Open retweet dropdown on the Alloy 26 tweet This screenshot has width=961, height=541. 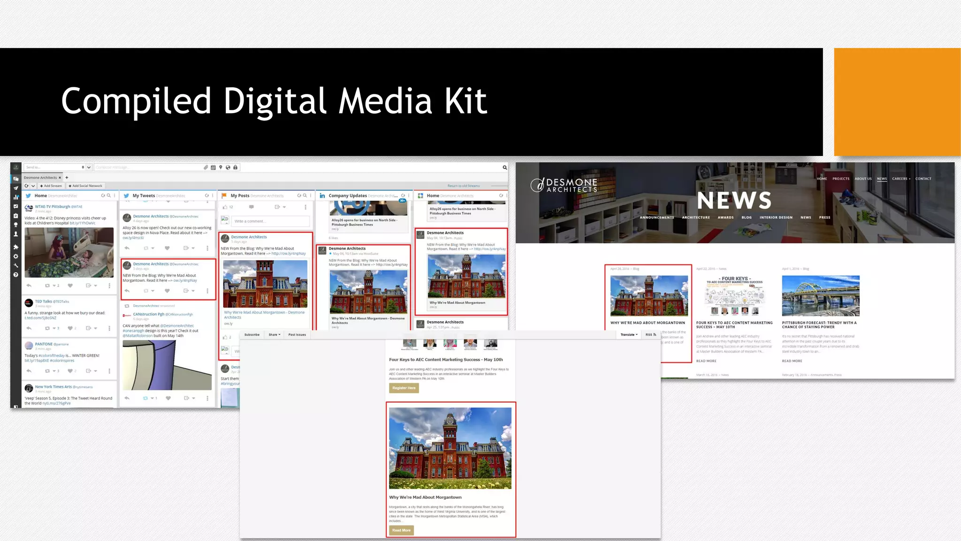[x=153, y=248]
